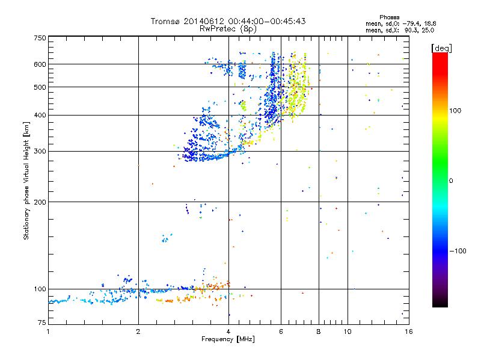Click the '[deg]' colorbar unit label

[441, 48]
